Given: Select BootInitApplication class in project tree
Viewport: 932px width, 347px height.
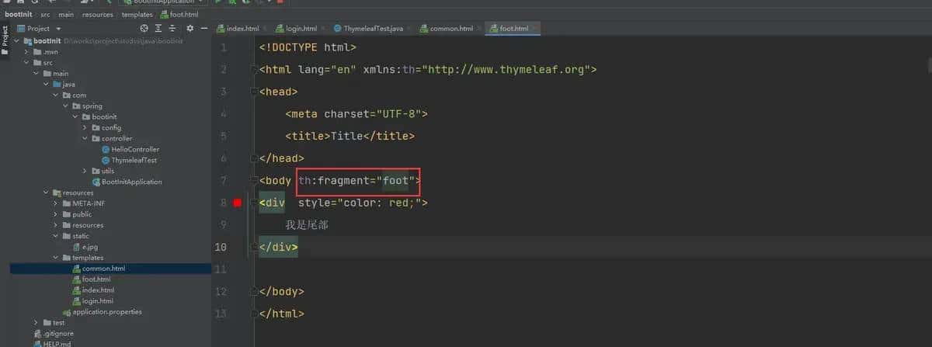Looking at the screenshot, I should click(126, 182).
